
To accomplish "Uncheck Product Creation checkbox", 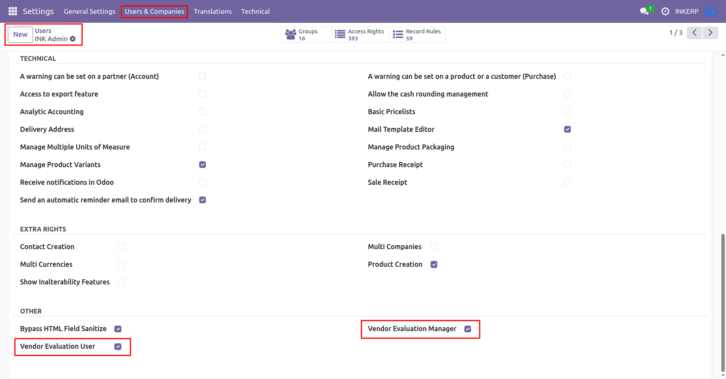I will click(x=434, y=264).
